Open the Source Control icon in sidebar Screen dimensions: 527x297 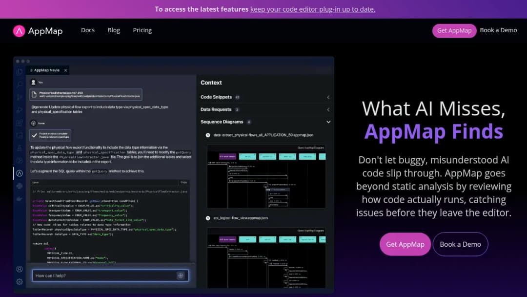20,97
